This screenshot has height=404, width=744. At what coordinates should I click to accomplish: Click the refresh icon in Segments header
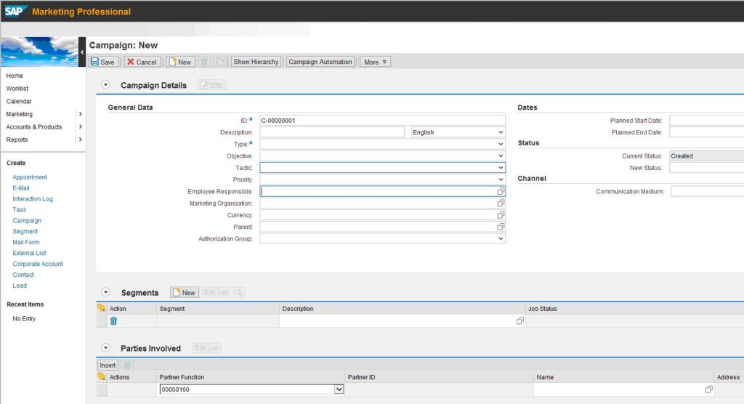coord(240,292)
